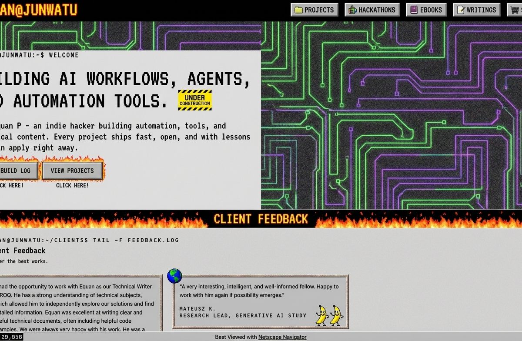The image size is (522, 341).
Task: Click 'Research Lead, Generative AI Study' text
Action: coord(243,315)
